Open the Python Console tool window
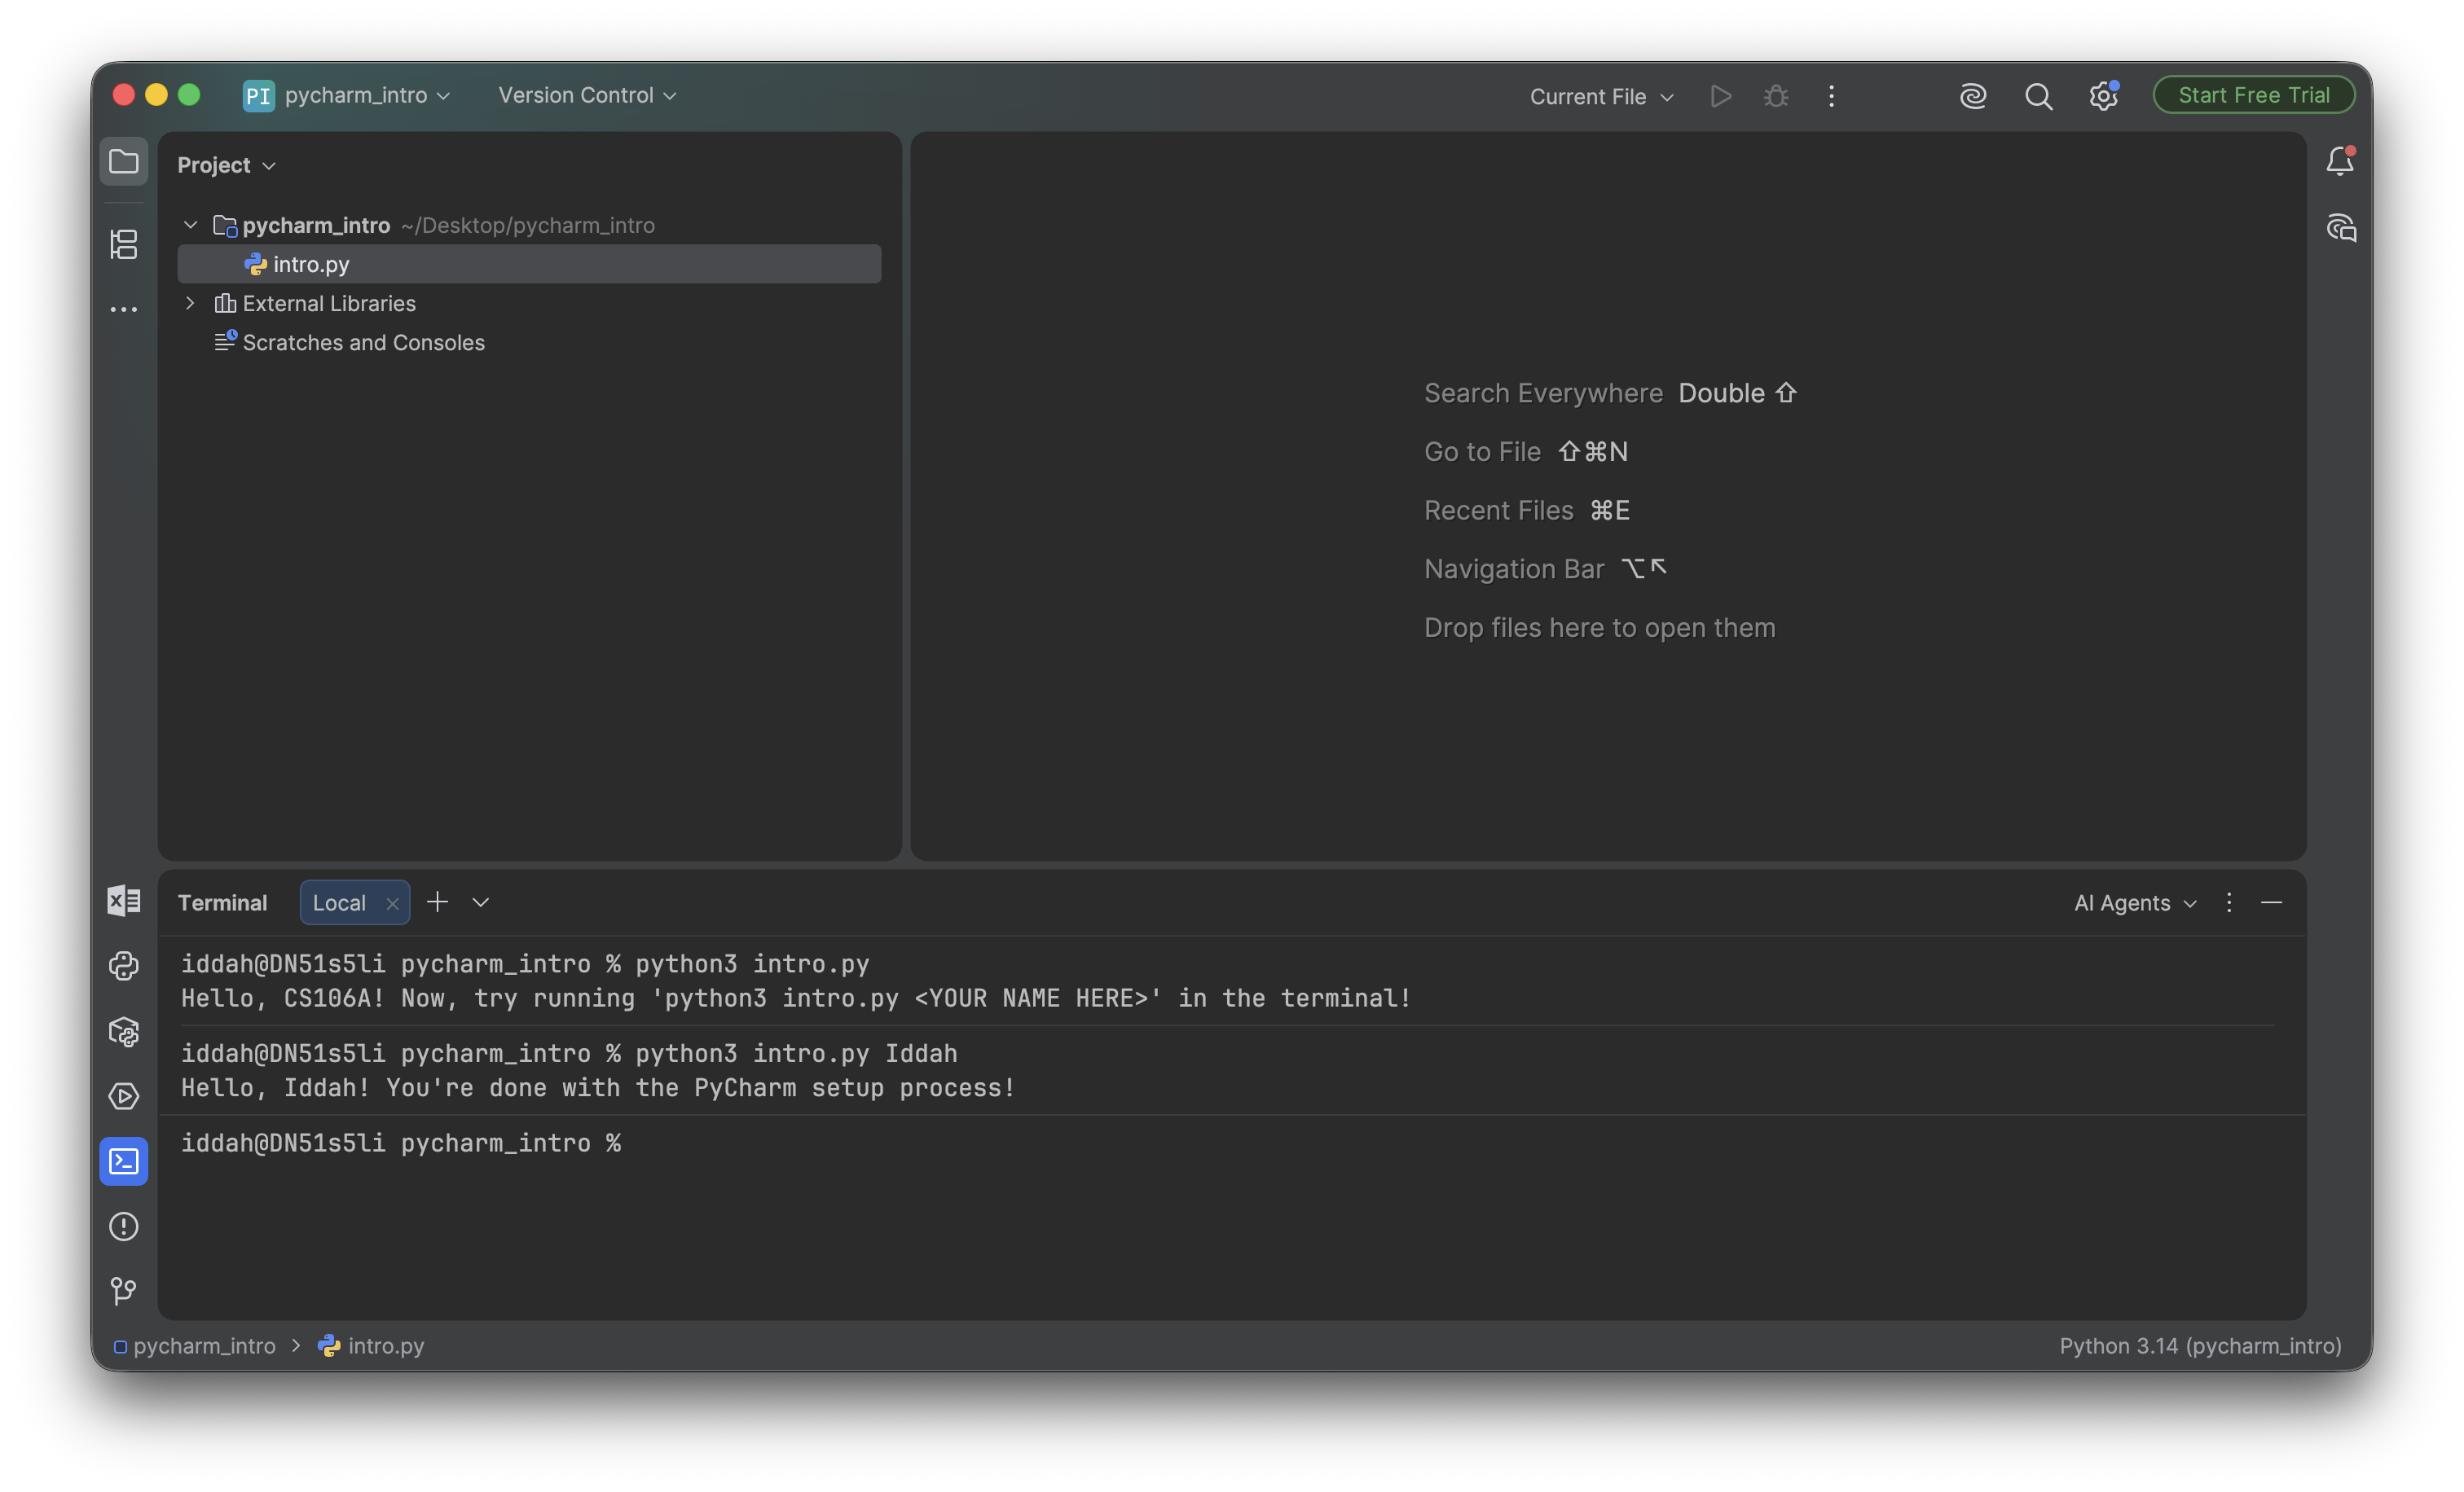 pyautogui.click(x=123, y=965)
